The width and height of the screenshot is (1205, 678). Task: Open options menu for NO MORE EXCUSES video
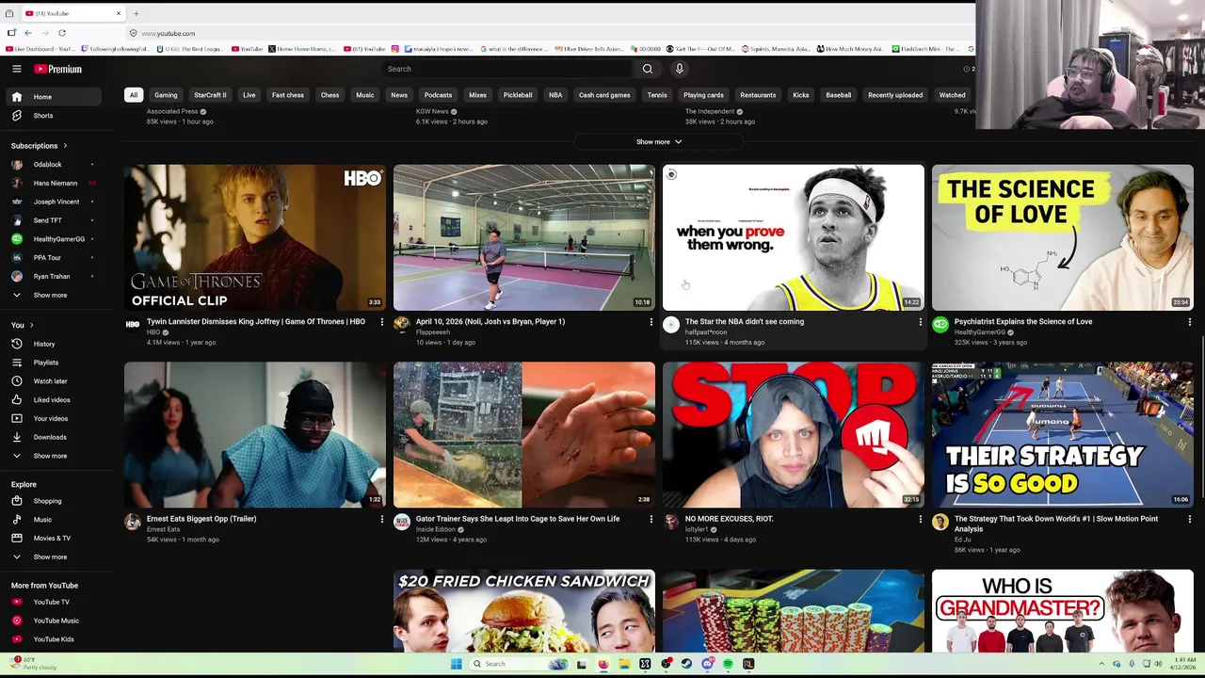click(920, 519)
